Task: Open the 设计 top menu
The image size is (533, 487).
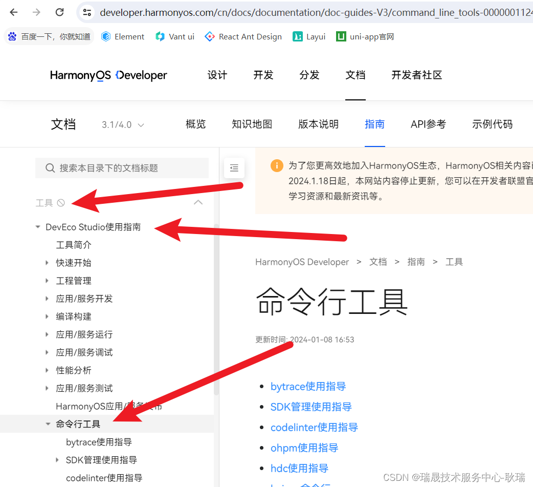Action: [x=217, y=75]
